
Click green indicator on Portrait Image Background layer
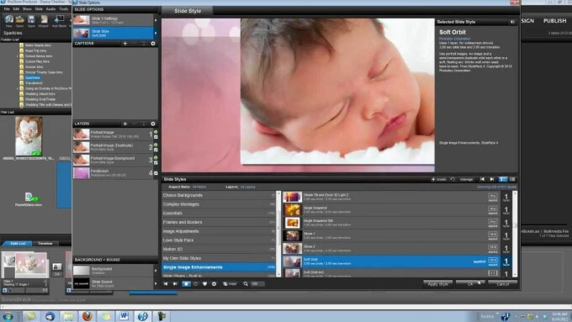[x=156, y=157]
